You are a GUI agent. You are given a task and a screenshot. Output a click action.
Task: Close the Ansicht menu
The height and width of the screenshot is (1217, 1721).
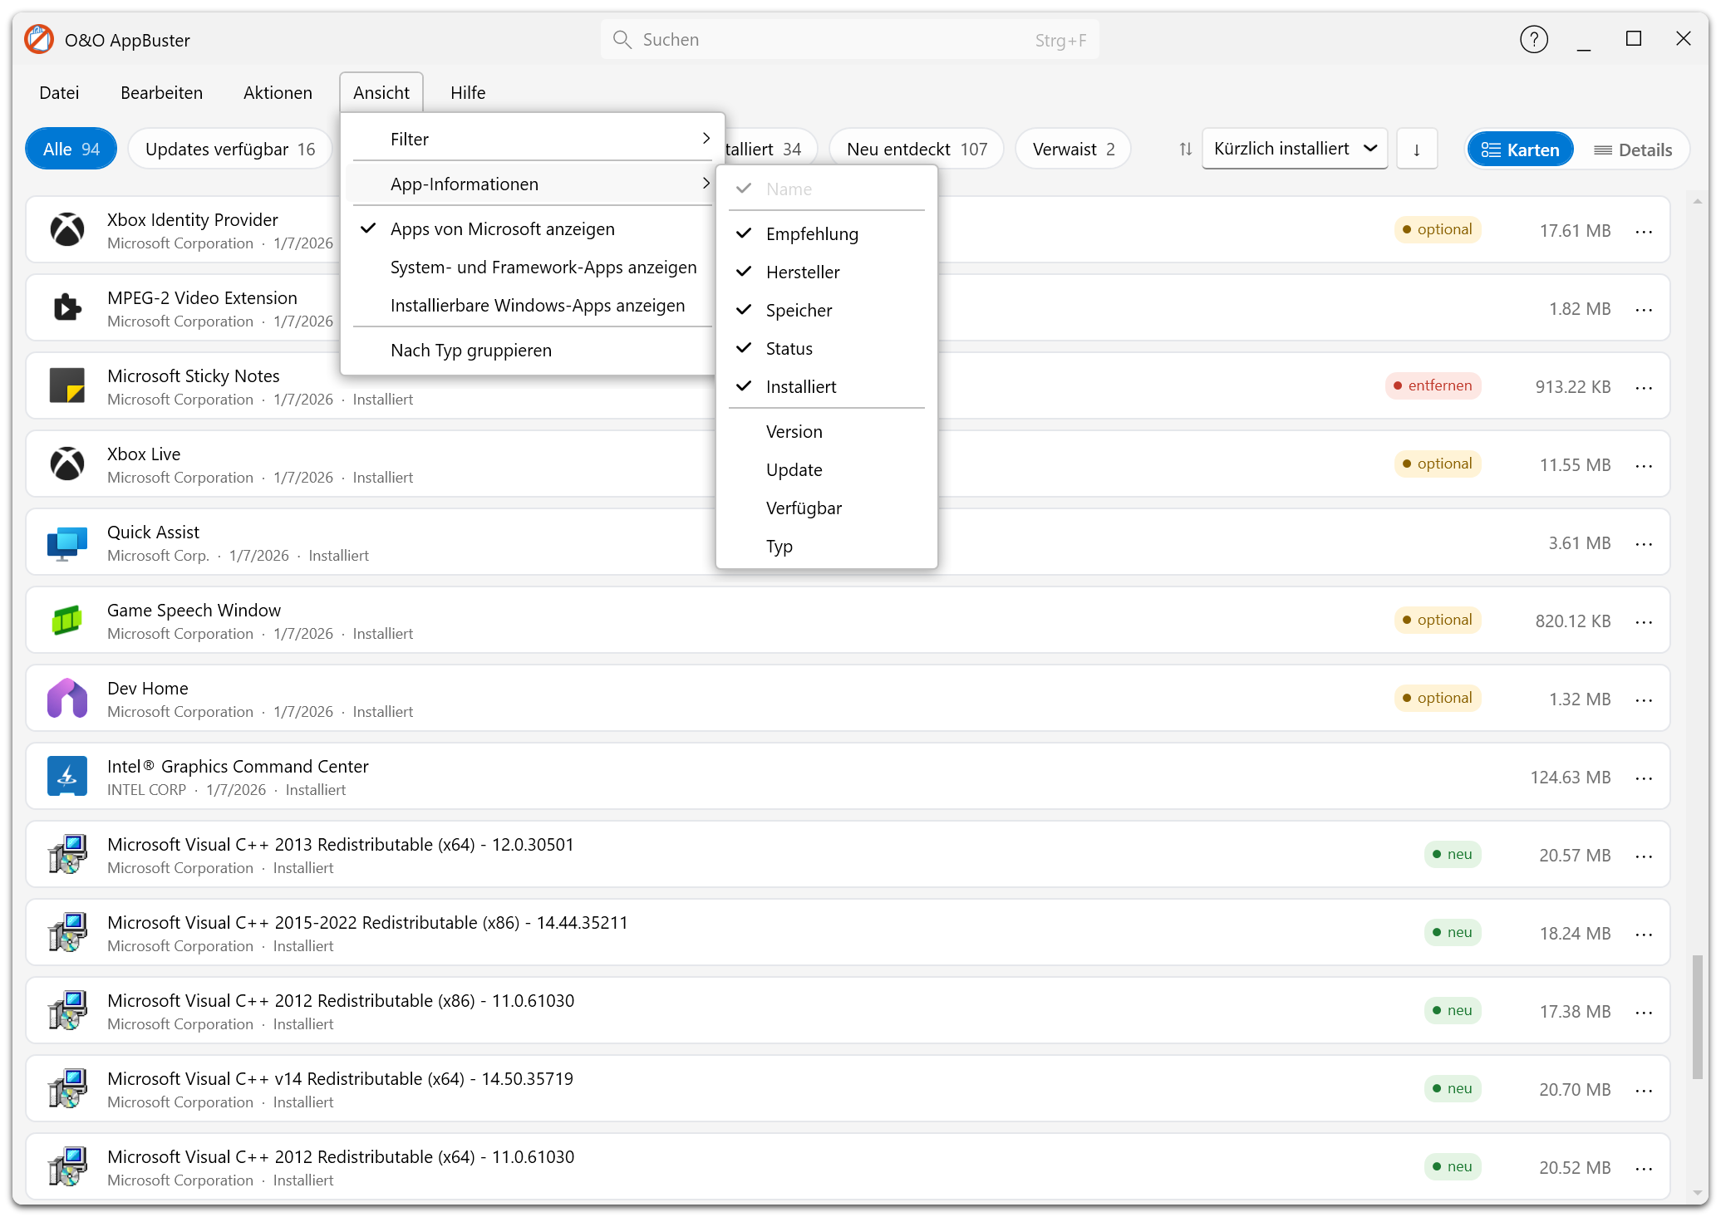click(381, 92)
